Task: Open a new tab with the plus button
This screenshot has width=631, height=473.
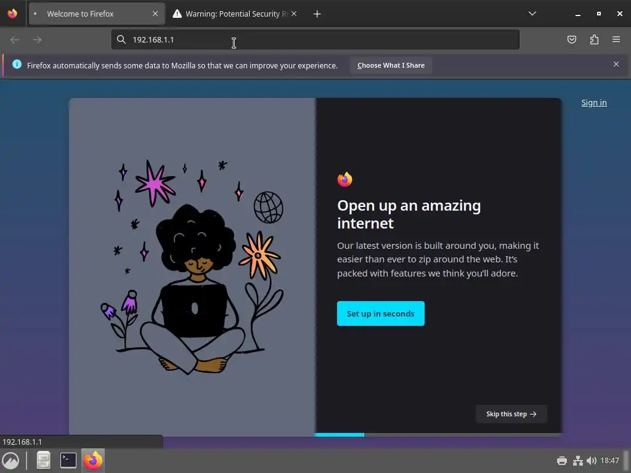Action: click(x=317, y=14)
